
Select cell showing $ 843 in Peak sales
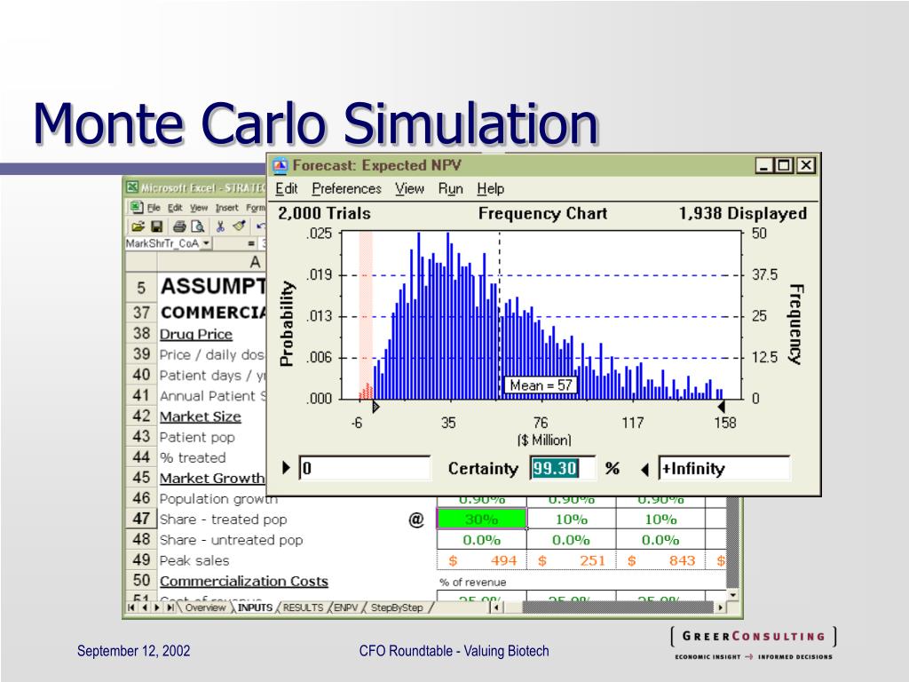click(x=660, y=561)
